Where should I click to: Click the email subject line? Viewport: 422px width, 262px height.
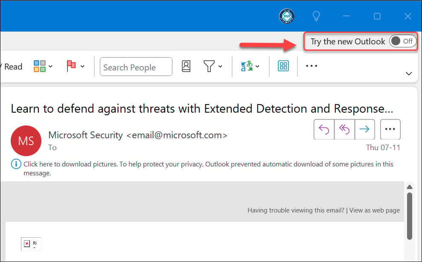coord(202,109)
